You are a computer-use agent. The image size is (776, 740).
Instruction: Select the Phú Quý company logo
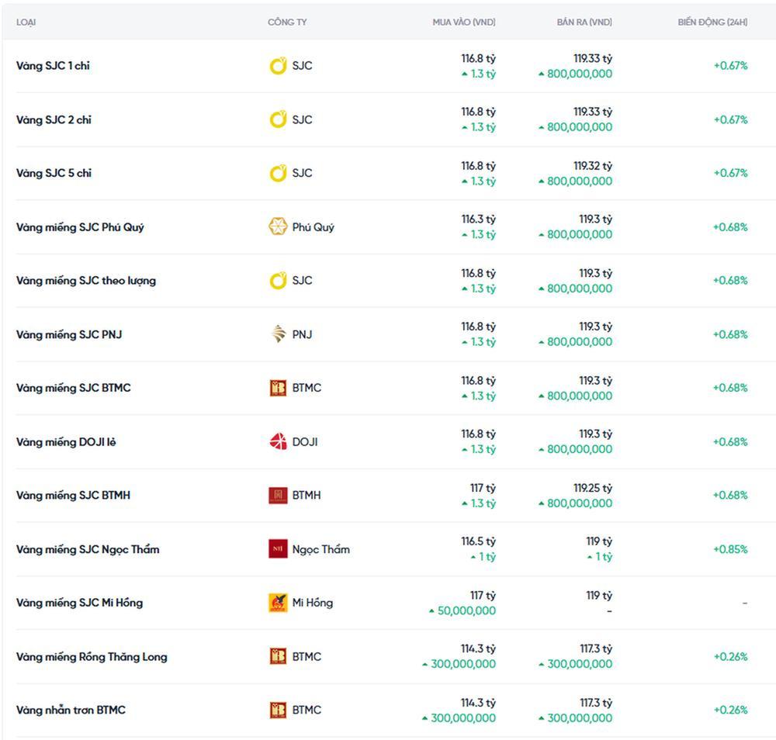coord(278,226)
